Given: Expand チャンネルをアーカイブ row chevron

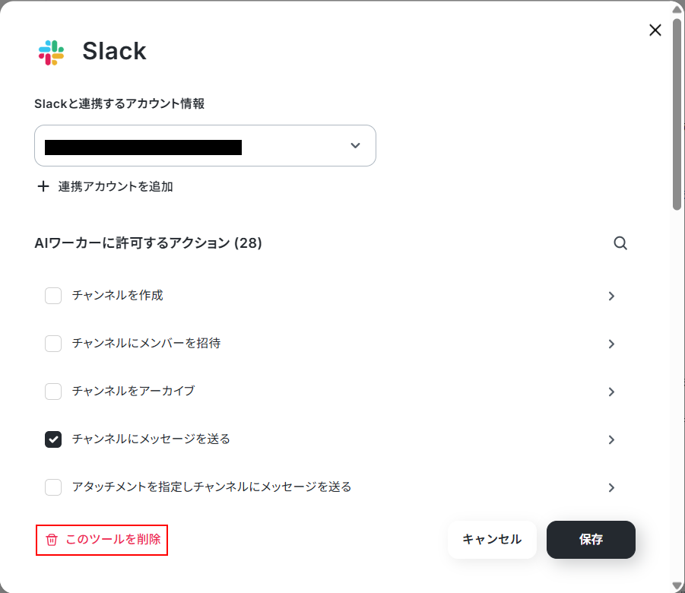Looking at the screenshot, I should (611, 392).
